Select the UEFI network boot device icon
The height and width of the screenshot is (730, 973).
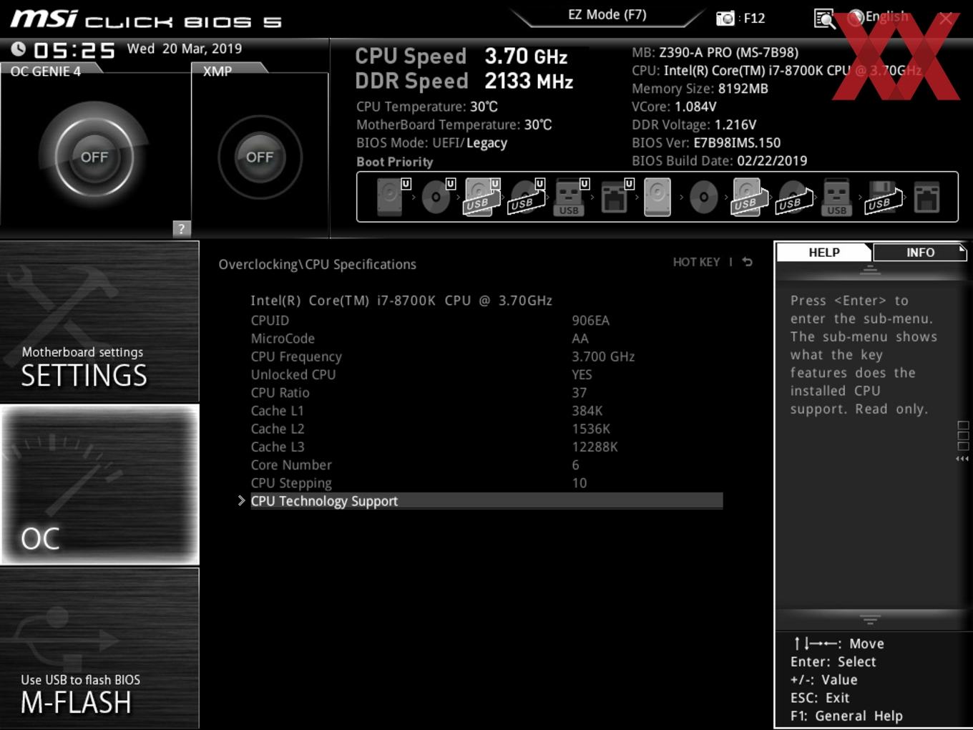pyautogui.click(x=616, y=197)
